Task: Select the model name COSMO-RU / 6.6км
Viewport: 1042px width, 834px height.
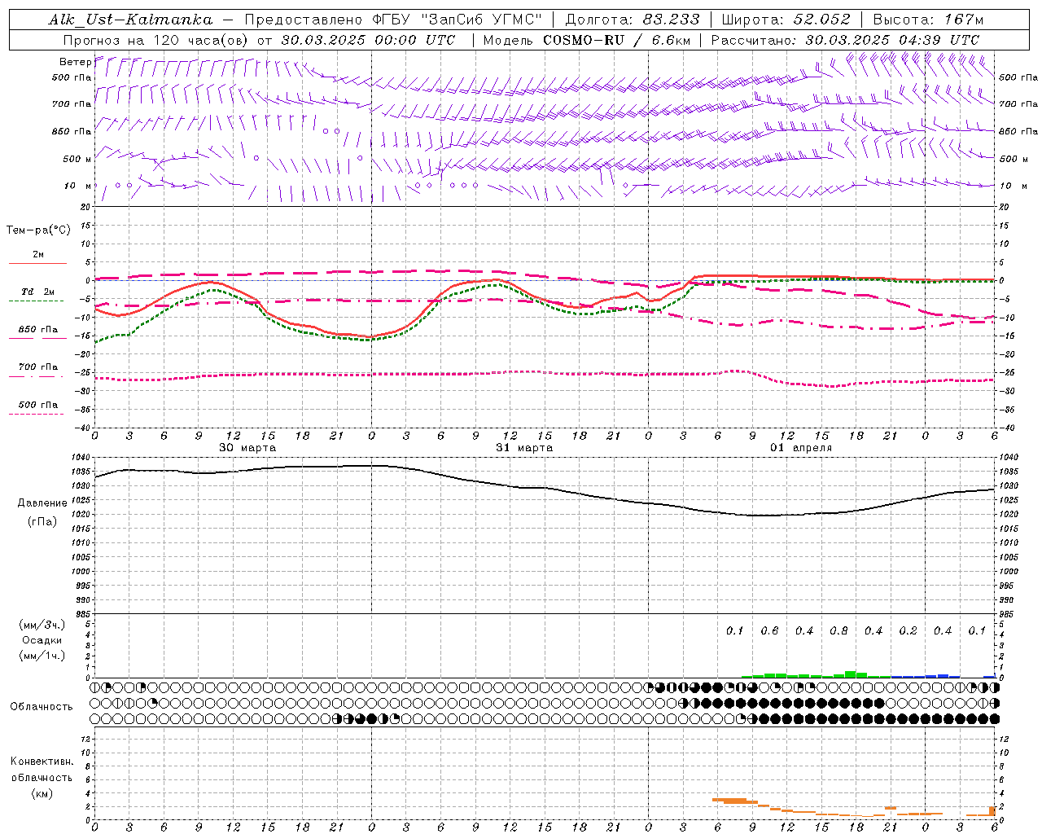Action: (616, 40)
